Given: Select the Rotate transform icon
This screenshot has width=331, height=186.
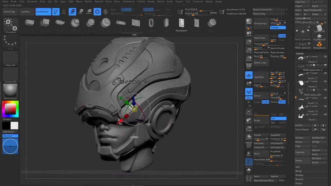Looking at the screenshot, I should point(89,12).
